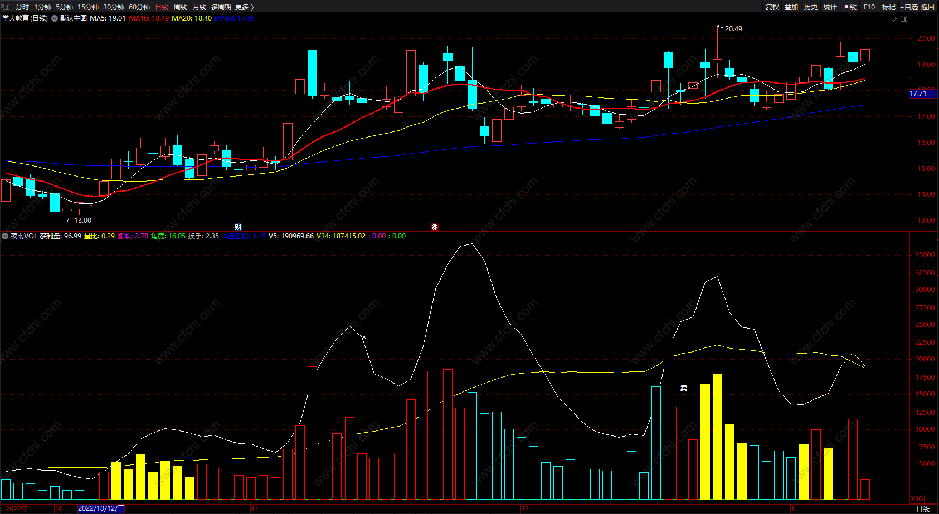The height and width of the screenshot is (514, 939).
Task: Click the X10 scale indicator
Action: (x=917, y=498)
